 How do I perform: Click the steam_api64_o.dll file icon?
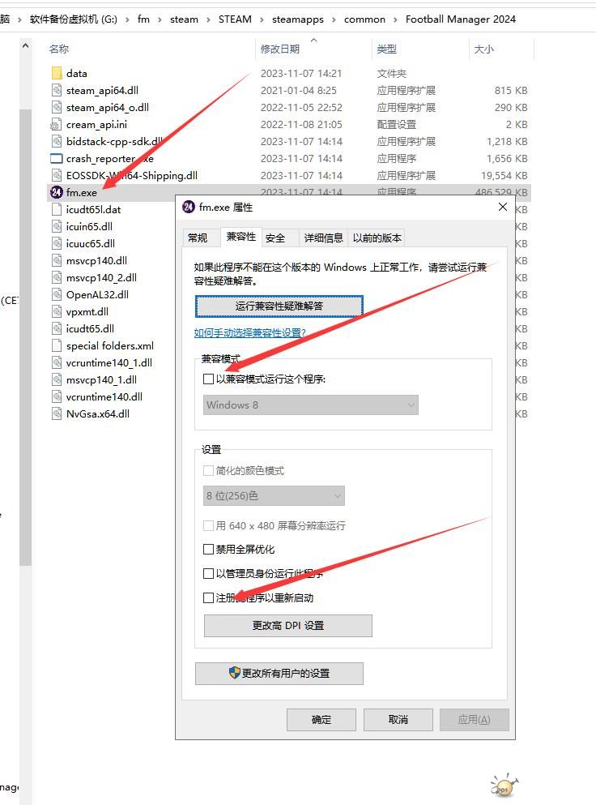57,107
